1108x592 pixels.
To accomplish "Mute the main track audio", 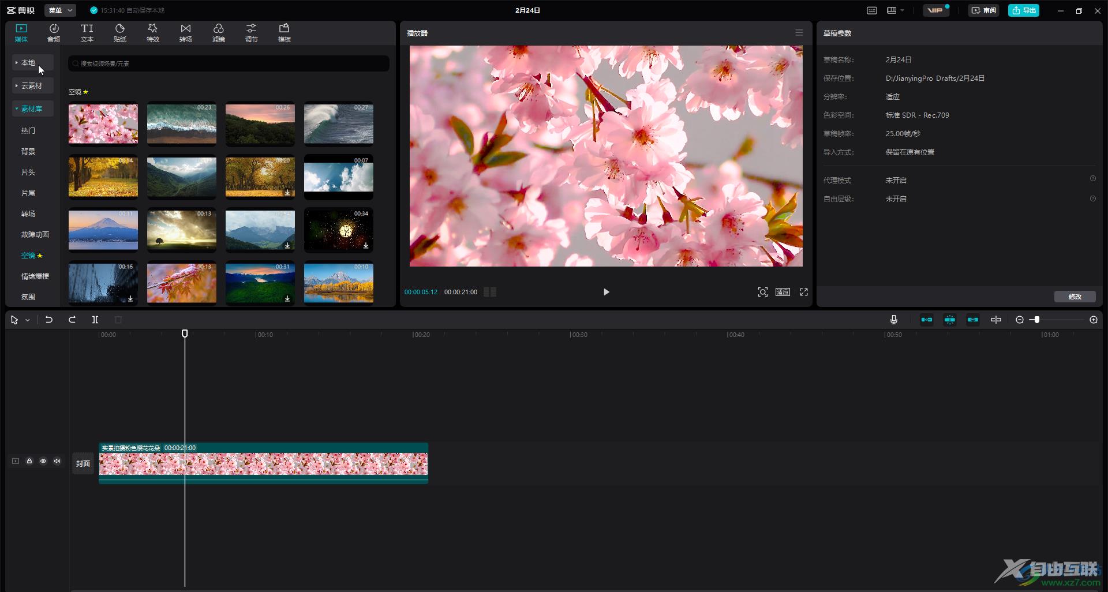I will click(x=57, y=461).
